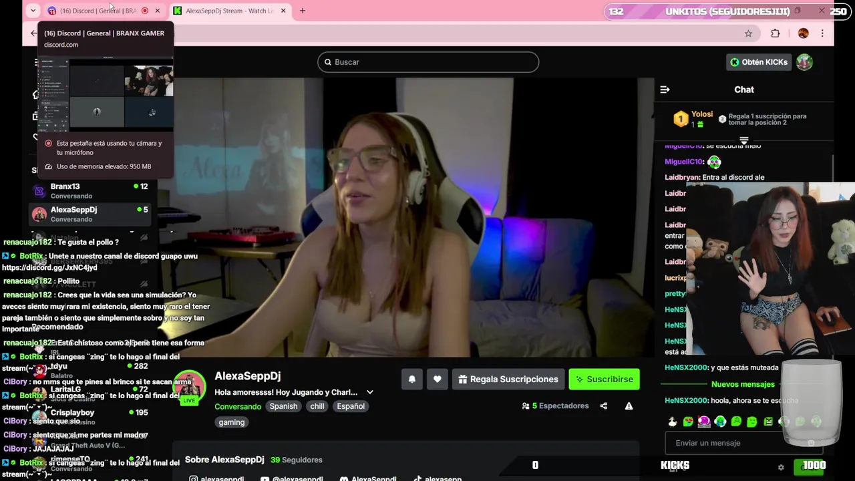This screenshot has height=481, width=855.
Task: Open chat settings gear icon
Action: (781, 468)
